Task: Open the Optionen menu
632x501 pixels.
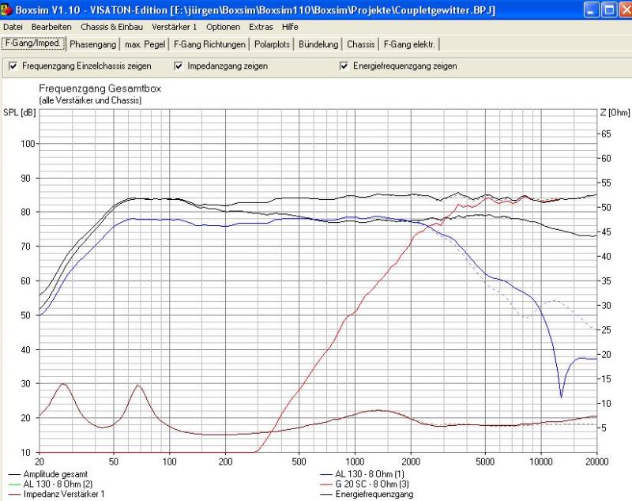Action: click(x=223, y=27)
